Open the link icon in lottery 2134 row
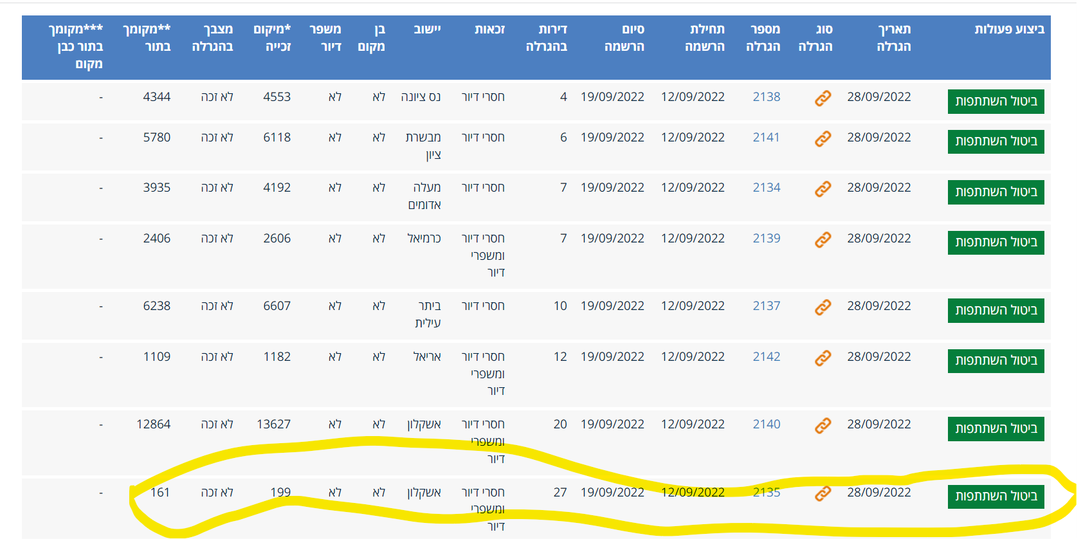This screenshot has height=539, width=1083. point(823,189)
